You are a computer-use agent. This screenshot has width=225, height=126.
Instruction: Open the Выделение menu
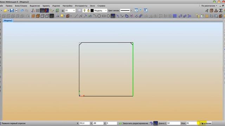[35, 6]
